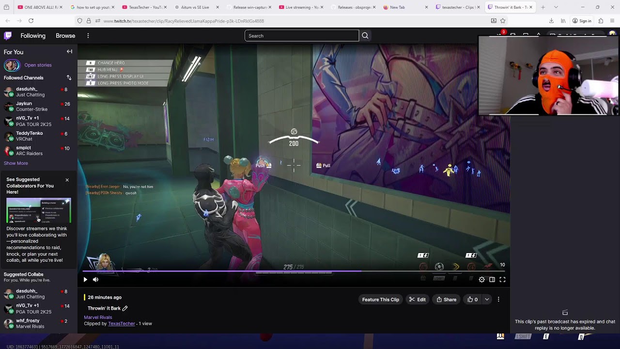
Task: Go back in browser history
Action: tap(8, 21)
